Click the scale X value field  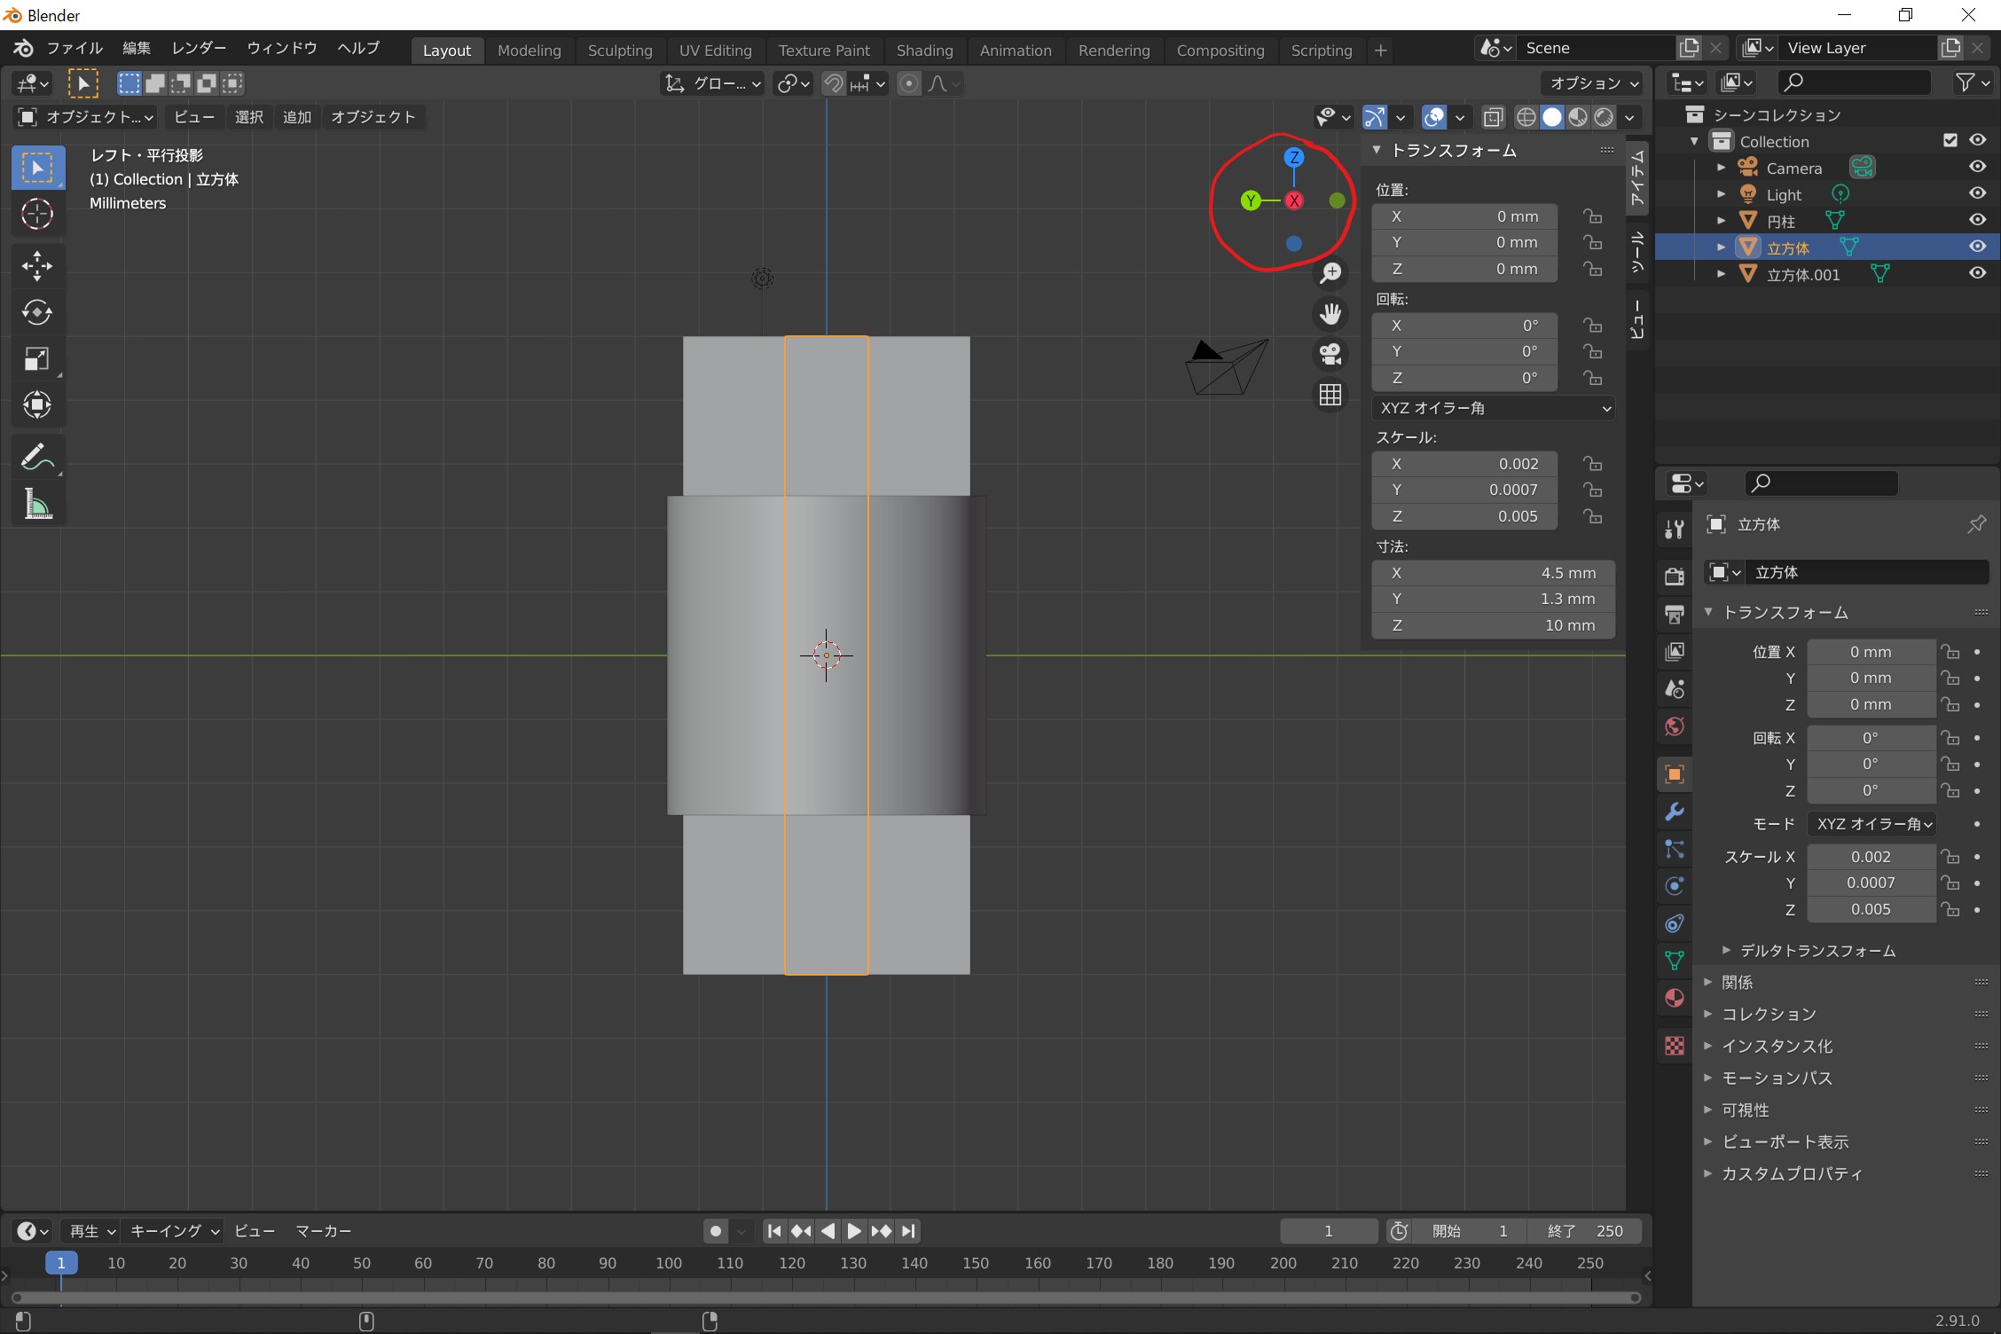(x=1464, y=464)
